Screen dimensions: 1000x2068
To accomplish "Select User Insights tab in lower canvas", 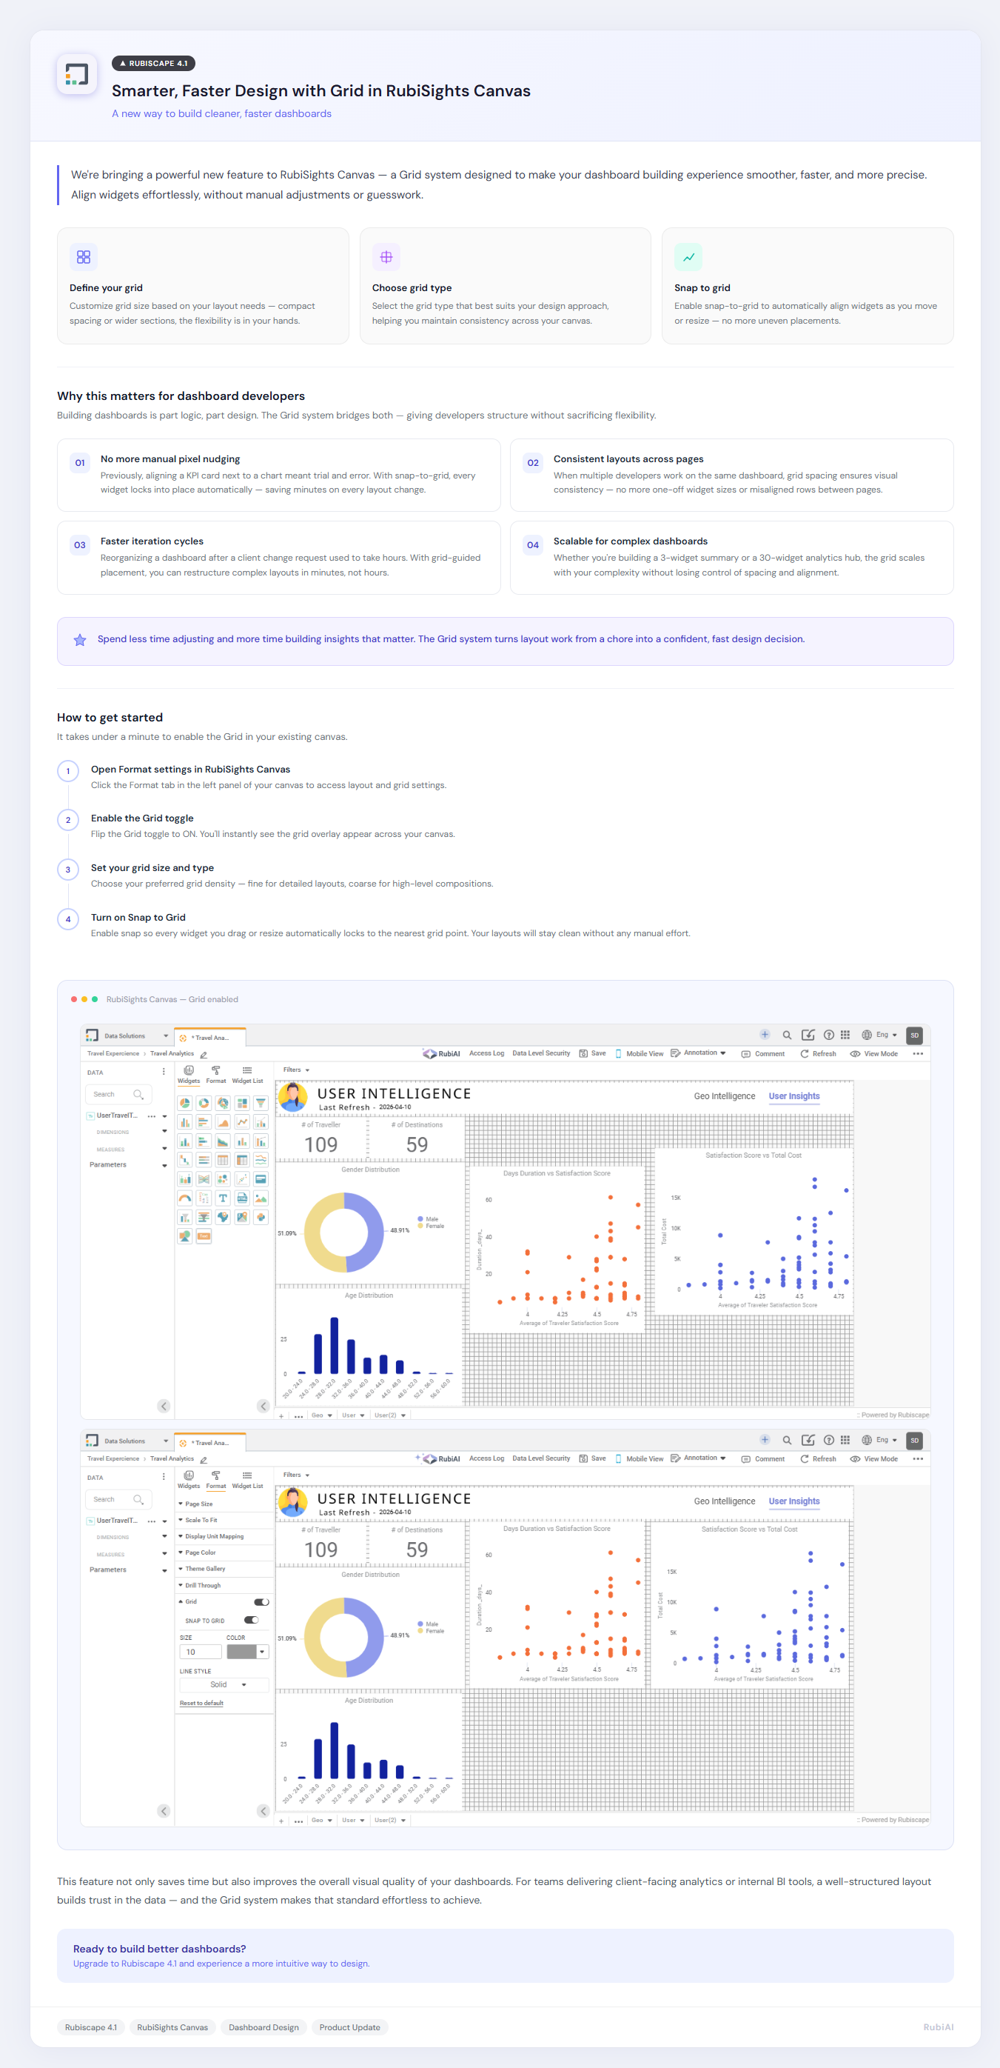I will [794, 1501].
